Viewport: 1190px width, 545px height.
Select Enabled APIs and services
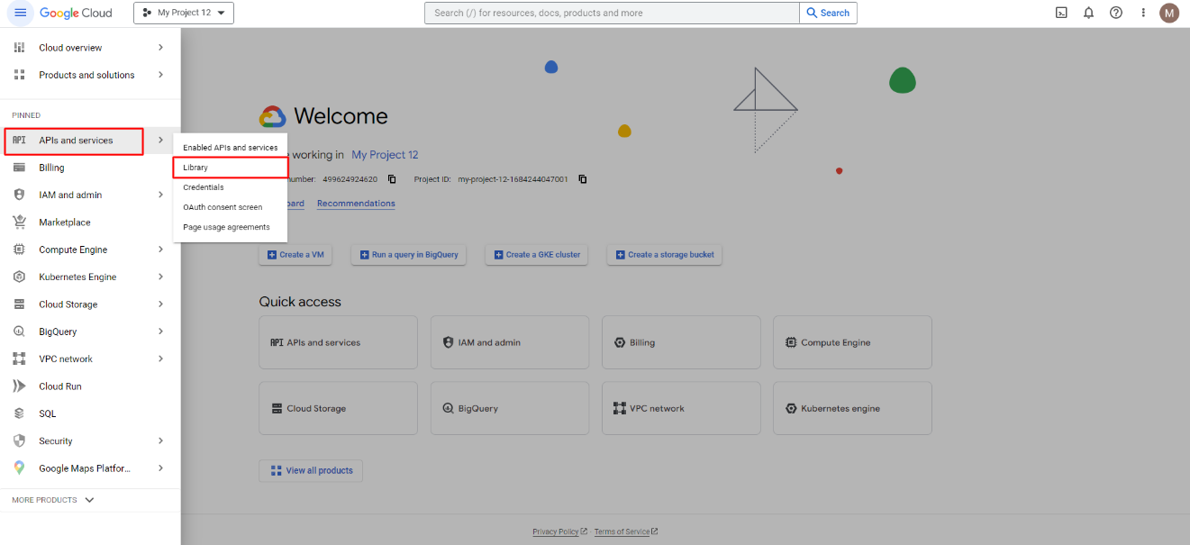[230, 148]
